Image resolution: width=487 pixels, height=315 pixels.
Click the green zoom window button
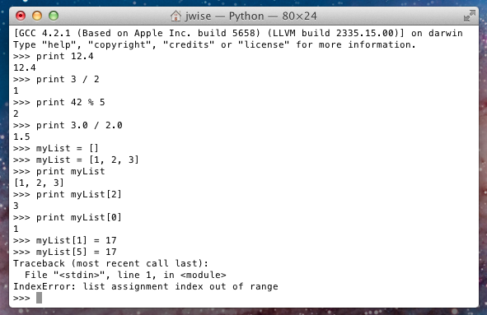[x=54, y=16]
